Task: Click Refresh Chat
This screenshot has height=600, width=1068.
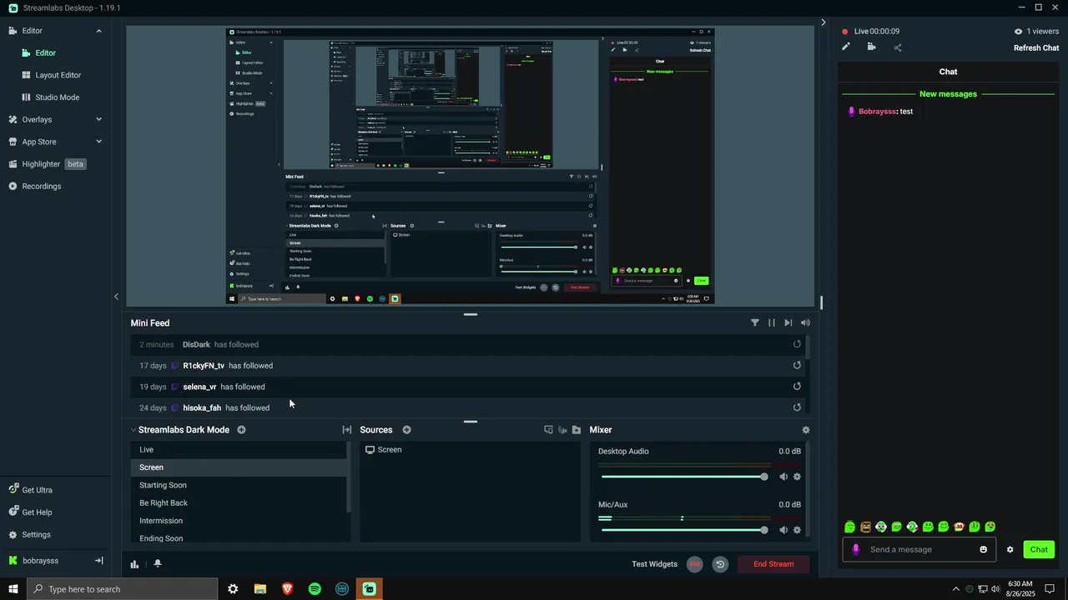Action: 1036,47
